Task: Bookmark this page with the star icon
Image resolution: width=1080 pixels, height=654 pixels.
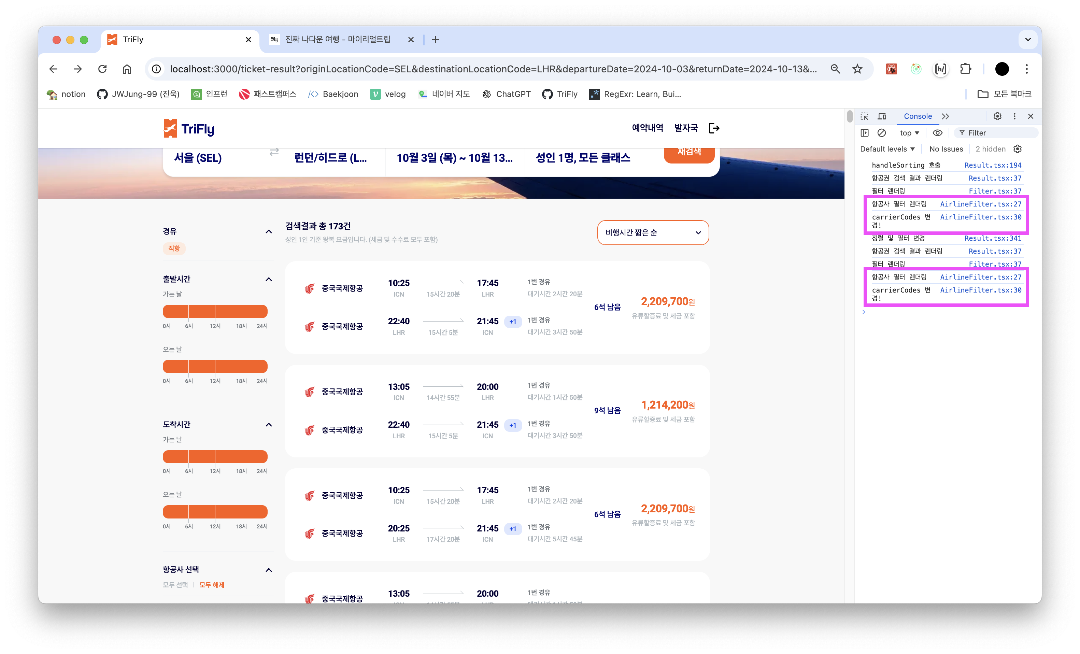Action: tap(857, 69)
